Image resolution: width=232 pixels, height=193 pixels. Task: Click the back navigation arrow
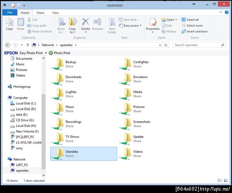(x=8, y=45)
